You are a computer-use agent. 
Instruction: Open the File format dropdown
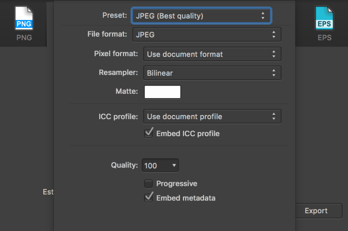point(206,35)
